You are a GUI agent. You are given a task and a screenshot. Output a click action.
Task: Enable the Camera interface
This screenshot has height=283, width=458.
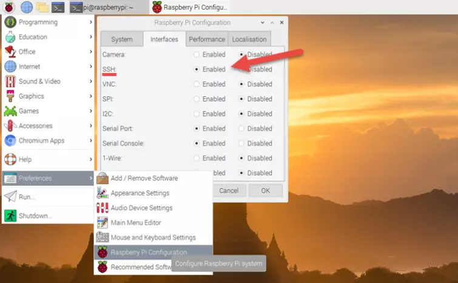[x=197, y=55]
